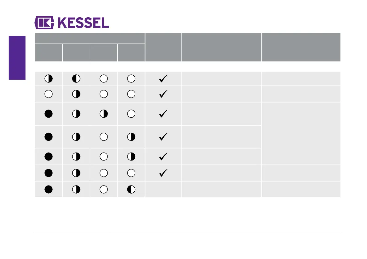Select empty circle in sixth row, fourth column
This screenshot has height=259, width=367.
pyautogui.click(x=131, y=173)
